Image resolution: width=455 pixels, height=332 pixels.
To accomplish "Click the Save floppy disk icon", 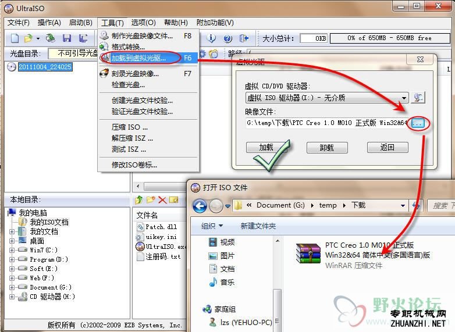I will tap(67, 38).
